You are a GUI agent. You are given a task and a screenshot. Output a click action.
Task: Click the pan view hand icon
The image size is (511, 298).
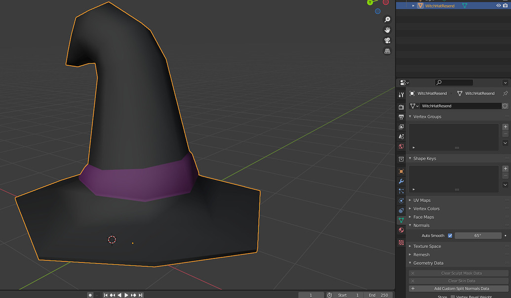tap(387, 30)
